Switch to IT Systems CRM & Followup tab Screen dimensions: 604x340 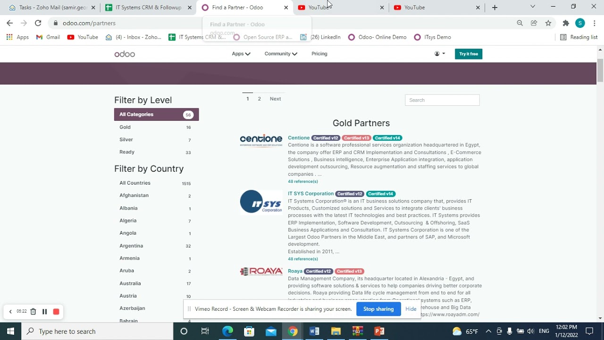tap(148, 8)
